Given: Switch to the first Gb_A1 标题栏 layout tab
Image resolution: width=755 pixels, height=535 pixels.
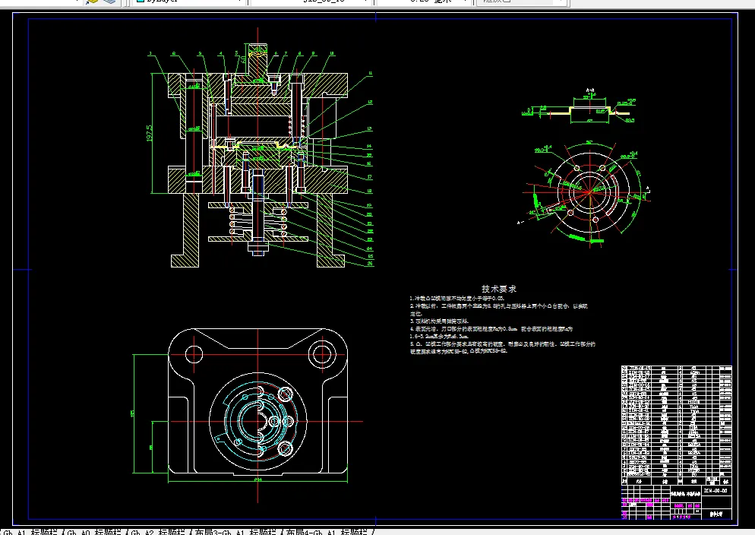Looking at the screenshot, I should 30,532.
